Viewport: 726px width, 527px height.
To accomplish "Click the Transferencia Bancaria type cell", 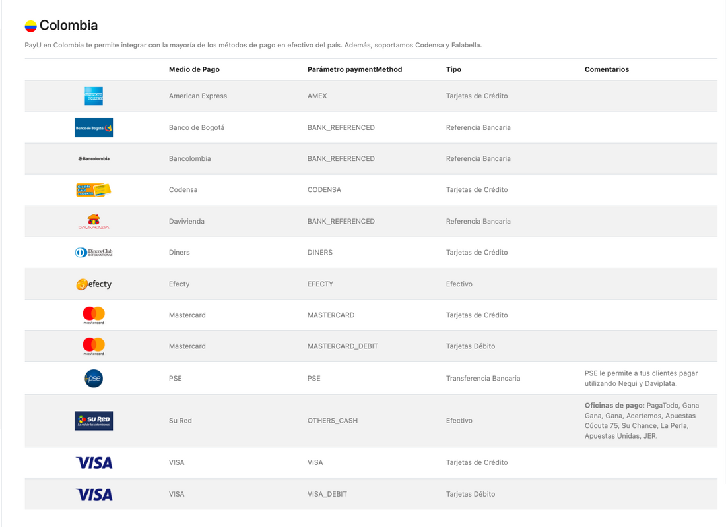I will [482, 379].
